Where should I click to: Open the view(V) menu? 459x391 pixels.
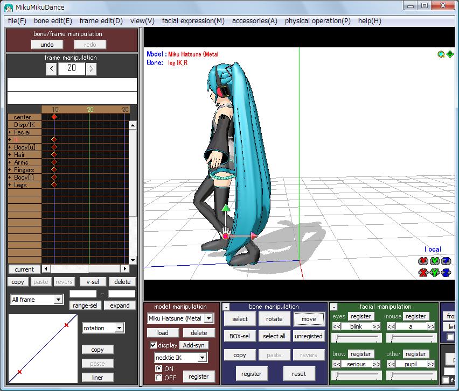142,21
